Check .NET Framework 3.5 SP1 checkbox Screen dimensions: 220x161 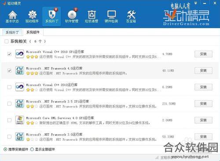[x=9, y=104]
